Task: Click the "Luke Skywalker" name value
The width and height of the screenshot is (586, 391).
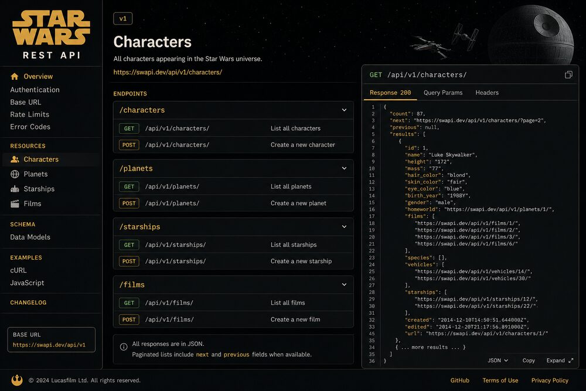Action: [x=452, y=155]
